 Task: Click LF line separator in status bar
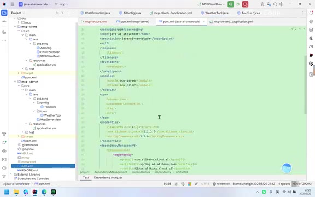pos(196,184)
